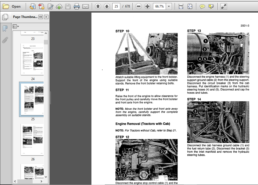Screen dimensions: 258x185
Task: Open the Bookmarks panel
Action: pyautogui.click(x=5, y=28)
